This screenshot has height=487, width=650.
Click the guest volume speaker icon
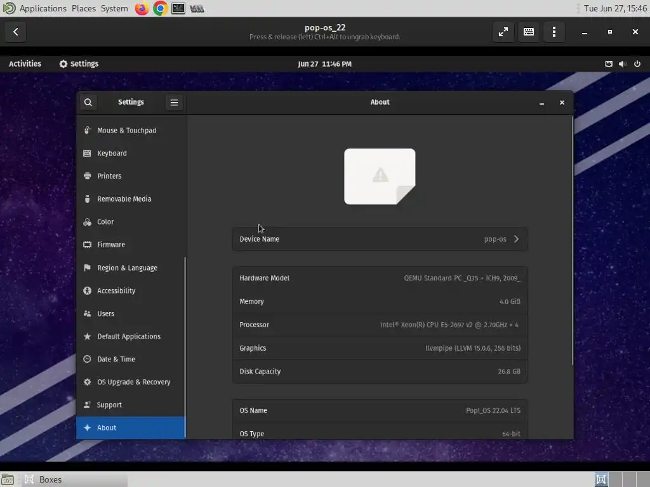[623, 64]
